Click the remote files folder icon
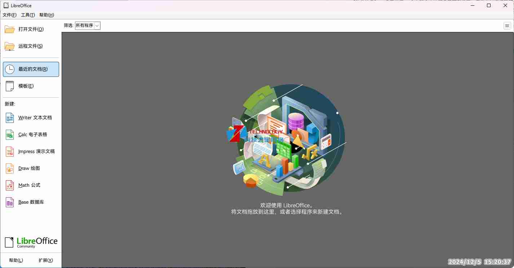Screen dimensions: 514x268 10,46
